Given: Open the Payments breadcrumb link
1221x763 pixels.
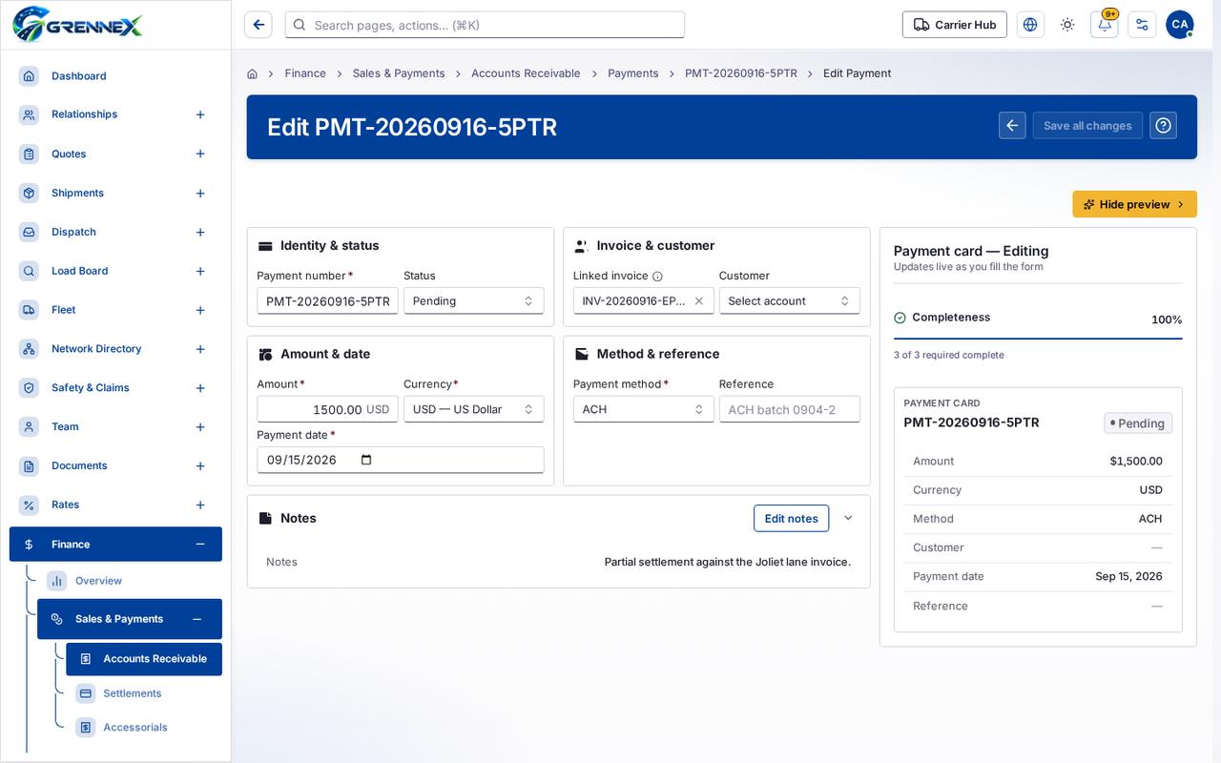Looking at the screenshot, I should [x=633, y=73].
